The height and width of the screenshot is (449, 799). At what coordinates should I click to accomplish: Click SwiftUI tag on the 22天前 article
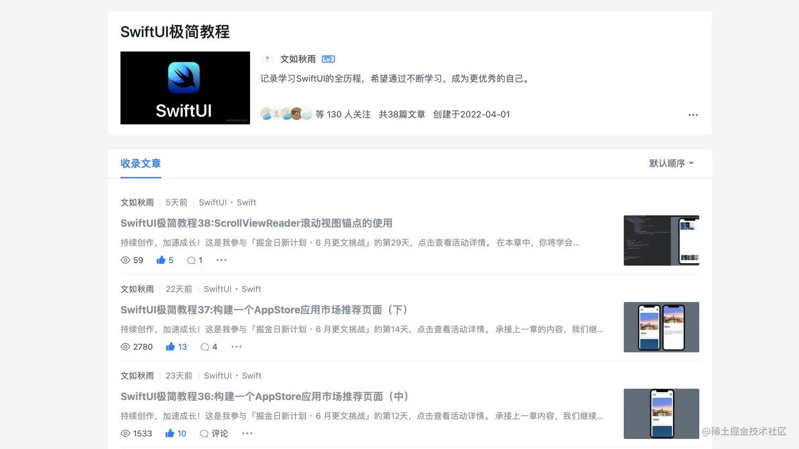pyautogui.click(x=218, y=289)
